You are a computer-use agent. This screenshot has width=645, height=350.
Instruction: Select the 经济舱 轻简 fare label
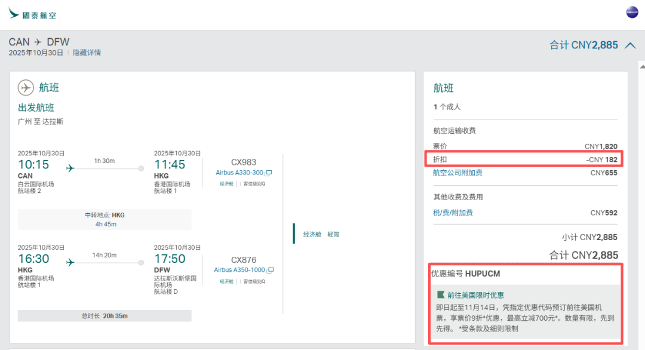coord(321,234)
